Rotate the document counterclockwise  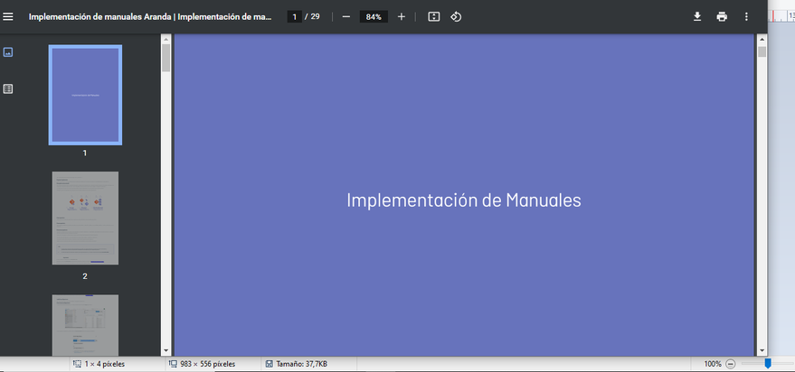pos(457,16)
